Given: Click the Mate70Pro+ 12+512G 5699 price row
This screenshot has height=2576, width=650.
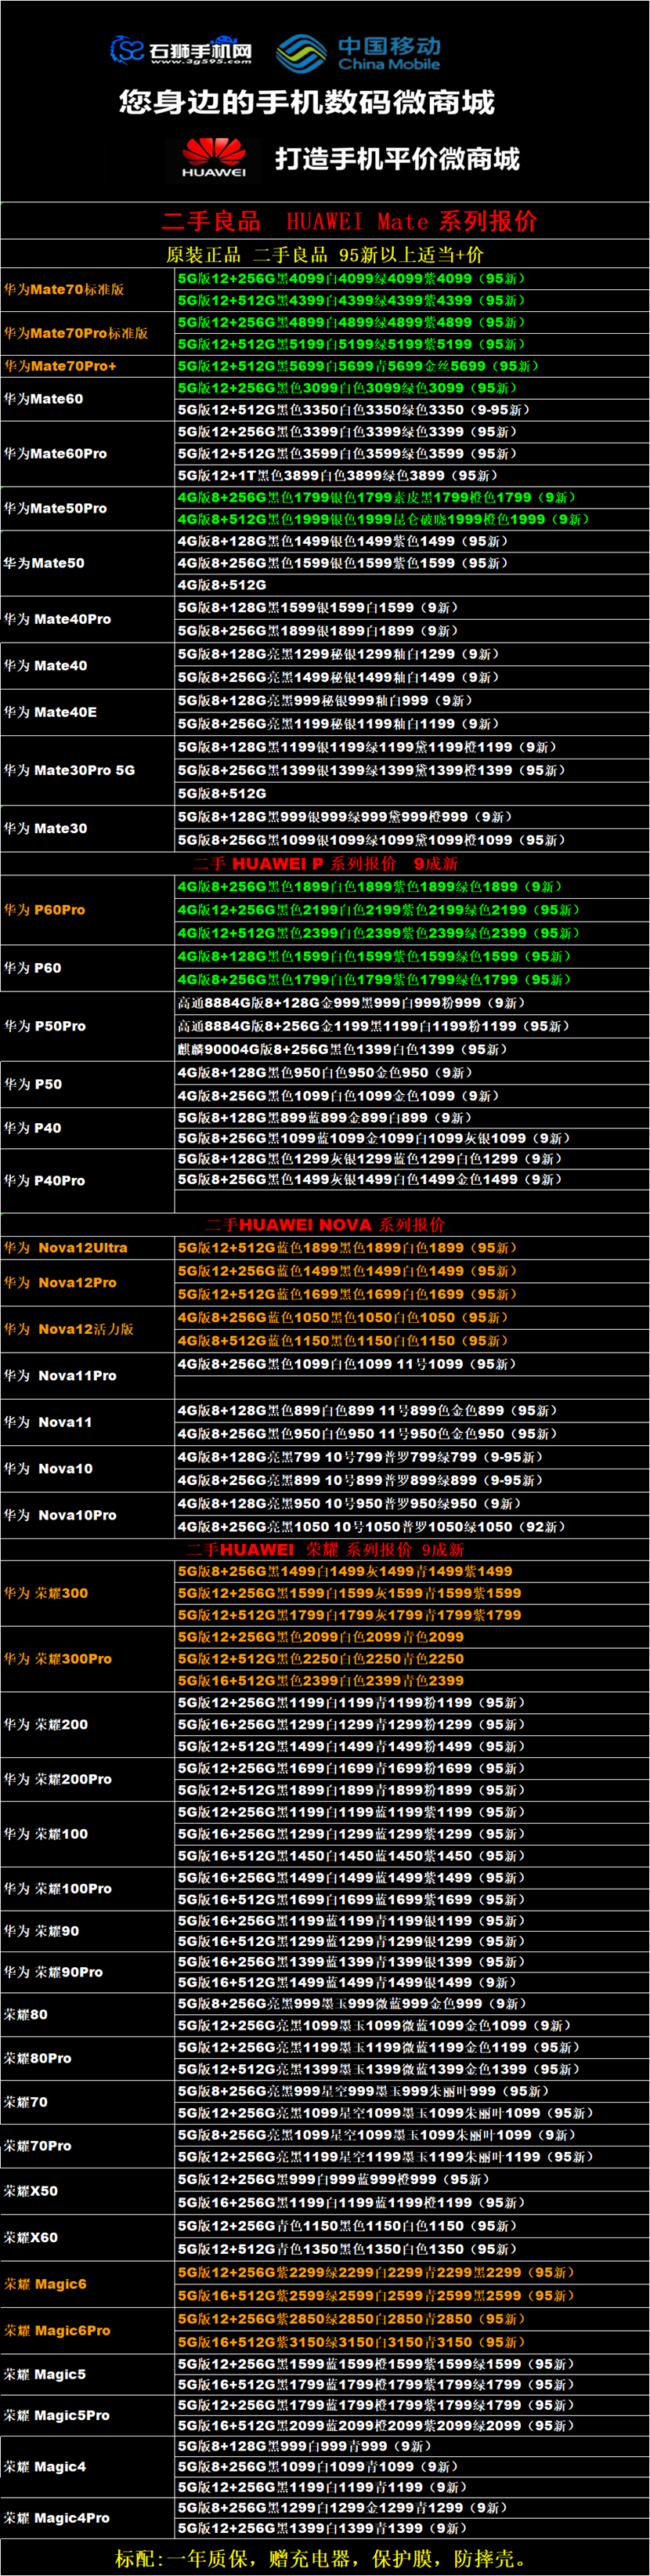Looking at the screenshot, I should click(x=412, y=366).
